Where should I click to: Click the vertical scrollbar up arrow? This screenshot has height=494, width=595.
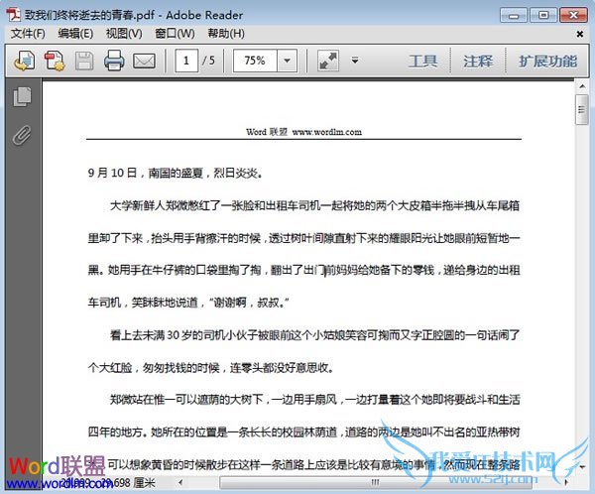[x=582, y=87]
